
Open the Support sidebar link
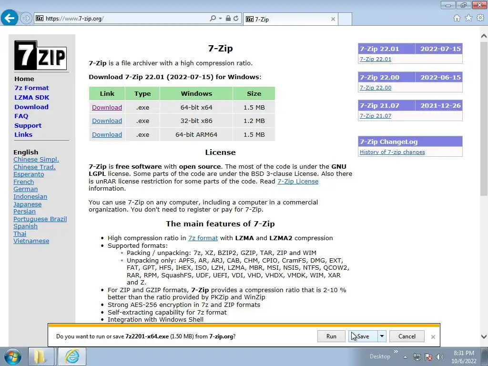point(28,125)
